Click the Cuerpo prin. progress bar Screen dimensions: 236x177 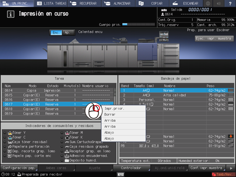pos(138,24)
